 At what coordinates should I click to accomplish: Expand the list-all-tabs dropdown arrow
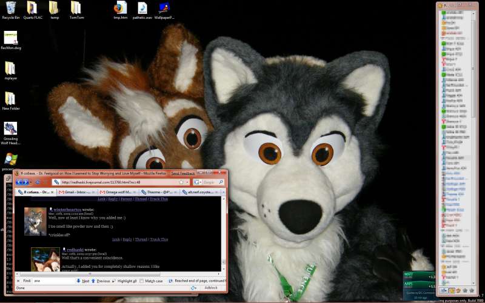(223, 192)
